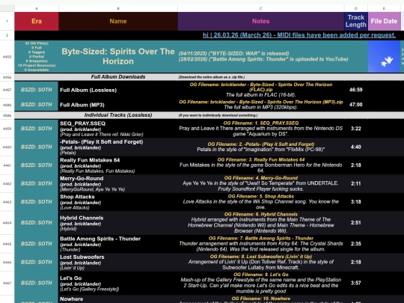Click the BSZD: SOTH era cell for Full Album (MP3)
The image size is (404, 303).
pyautogui.click(x=37, y=105)
